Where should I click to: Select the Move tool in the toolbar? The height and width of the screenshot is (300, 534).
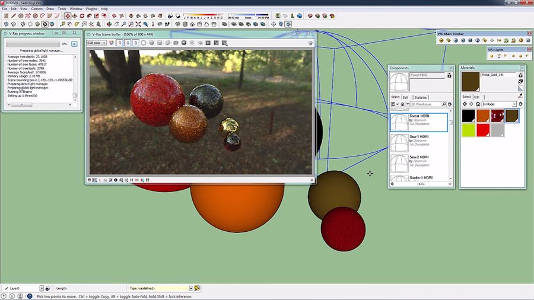(x=67, y=16)
